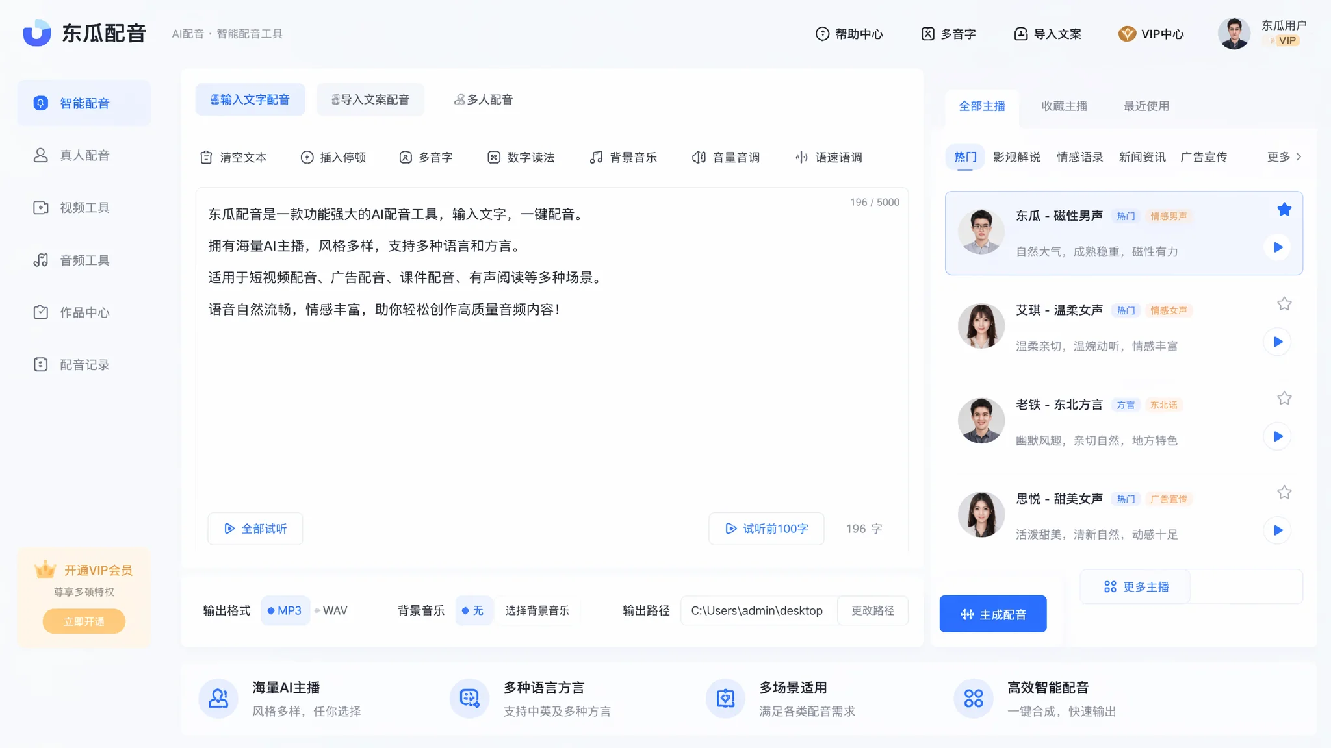Click the 导入文案 icon in the top bar
The height and width of the screenshot is (748, 1331).
click(x=1021, y=34)
